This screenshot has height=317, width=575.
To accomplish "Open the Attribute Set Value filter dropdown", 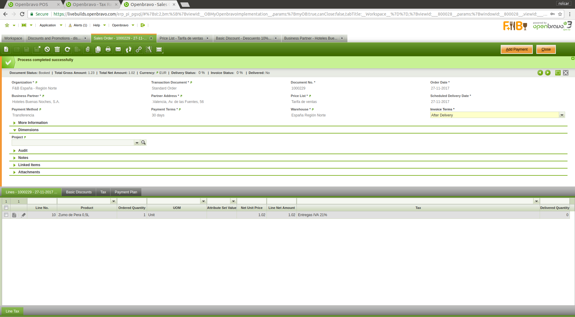I will pos(233,201).
